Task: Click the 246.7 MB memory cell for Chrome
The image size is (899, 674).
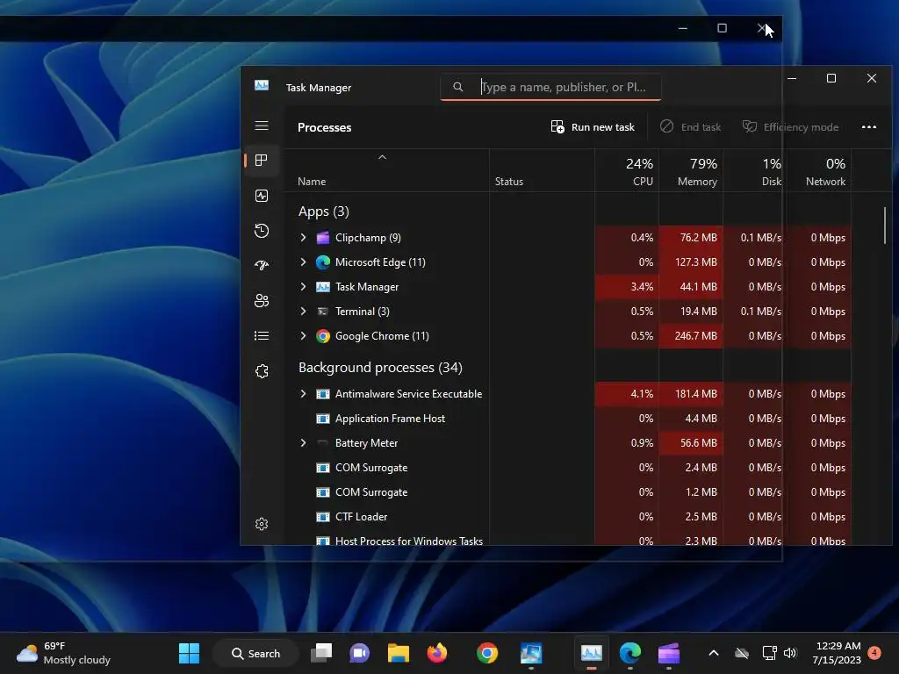Action: coord(691,336)
